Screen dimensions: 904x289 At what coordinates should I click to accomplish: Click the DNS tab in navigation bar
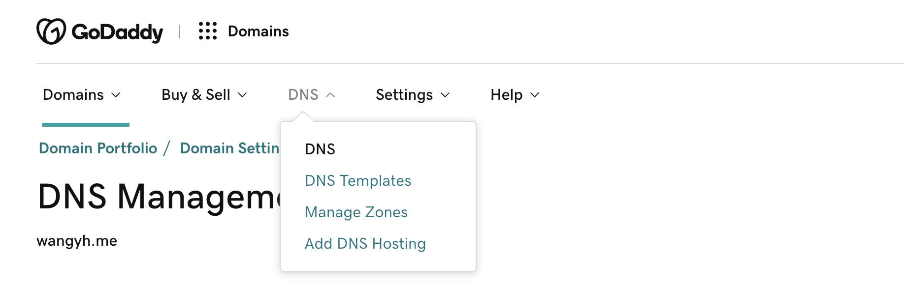pyautogui.click(x=303, y=95)
